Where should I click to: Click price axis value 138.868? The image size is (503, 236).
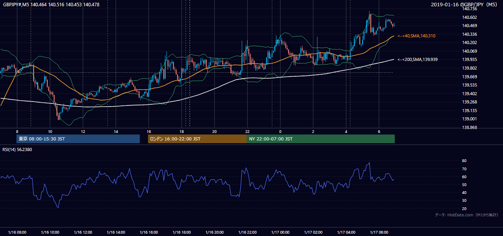pyautogui.click(x=470, y=127)
